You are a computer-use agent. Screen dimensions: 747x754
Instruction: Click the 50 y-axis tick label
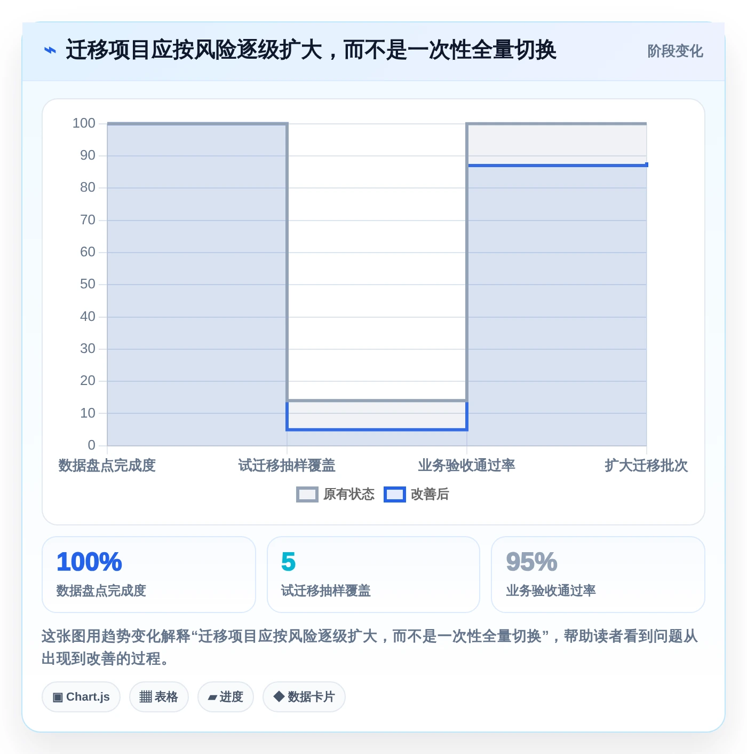[88, 284]
